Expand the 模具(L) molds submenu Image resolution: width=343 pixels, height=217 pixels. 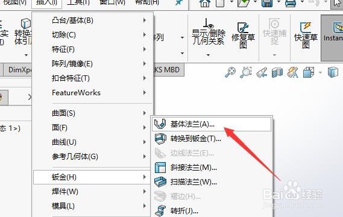[92, 206]
